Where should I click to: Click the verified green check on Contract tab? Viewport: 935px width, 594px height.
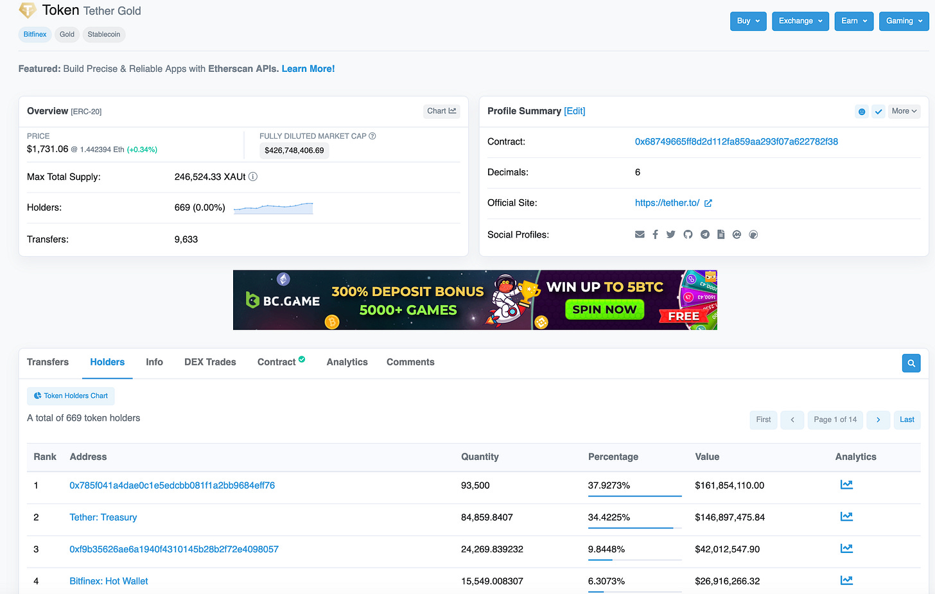(302, 359)
